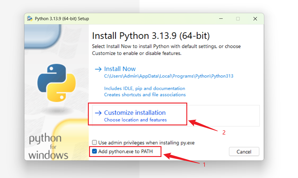
Task: Toggle Add python.exe to PATH checkbox
Action: pos(94,151)
